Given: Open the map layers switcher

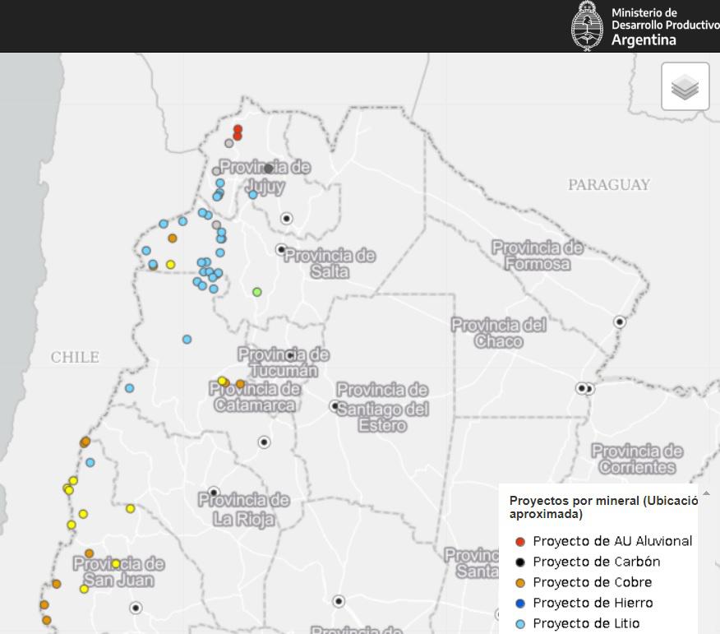Looking at the screenshot, I should (685, 86).
